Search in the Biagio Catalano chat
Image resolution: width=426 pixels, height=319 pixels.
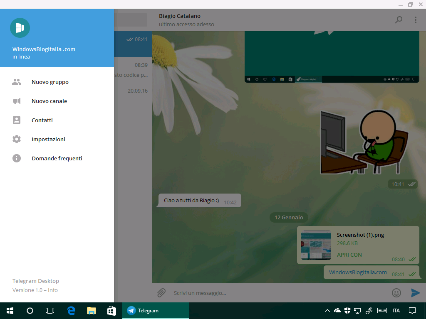(x=399, y=20)
